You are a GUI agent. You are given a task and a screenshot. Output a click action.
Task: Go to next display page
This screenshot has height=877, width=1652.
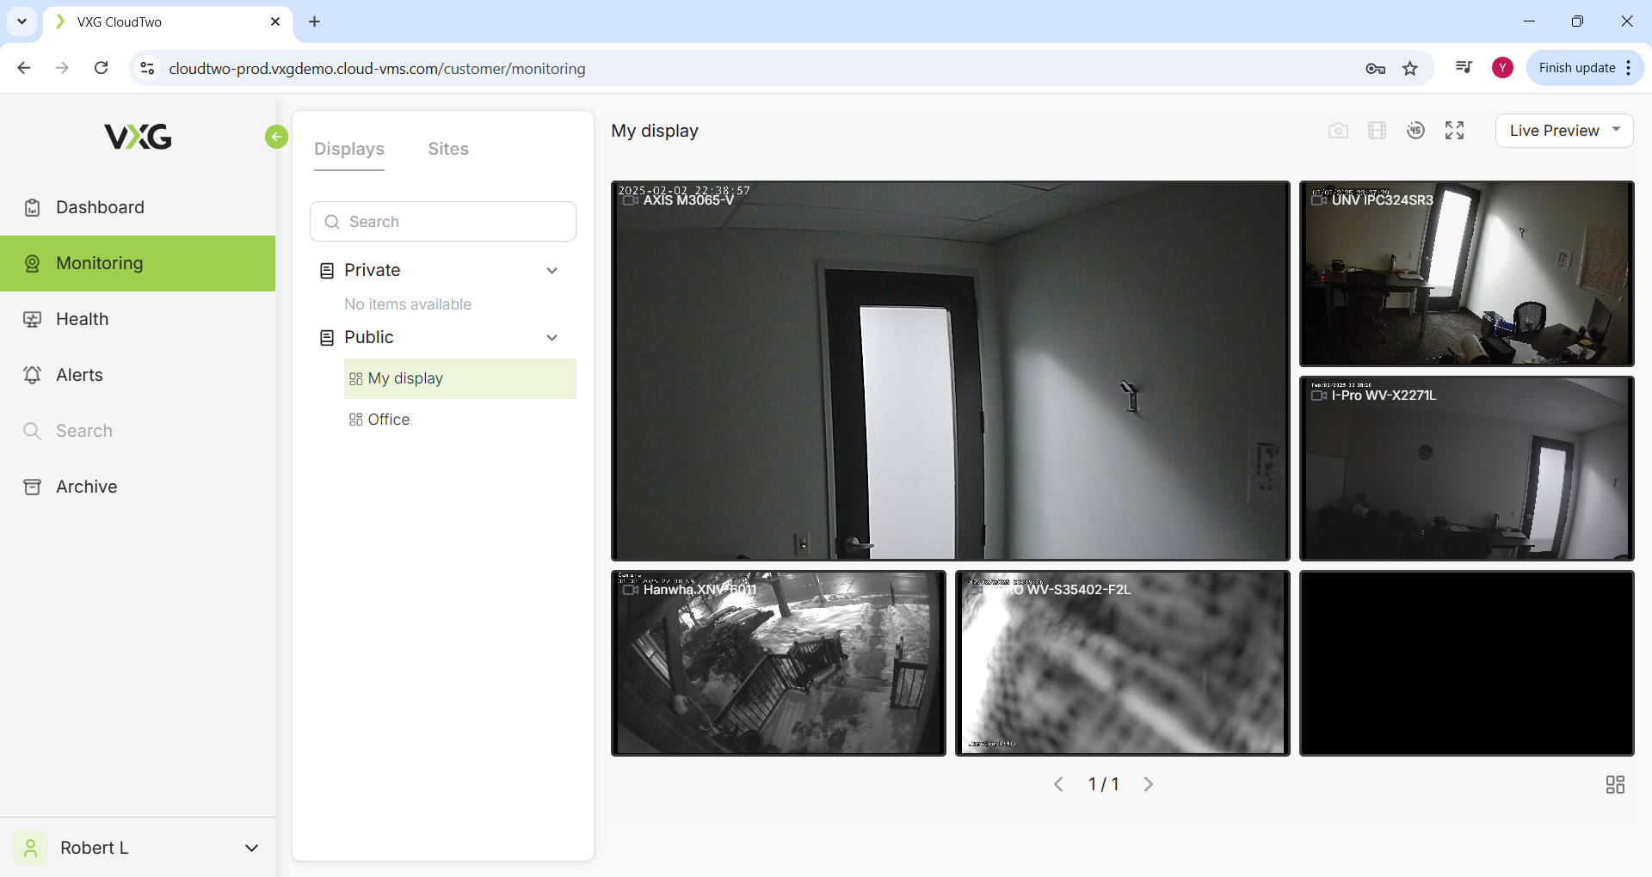click(1148, 784)
